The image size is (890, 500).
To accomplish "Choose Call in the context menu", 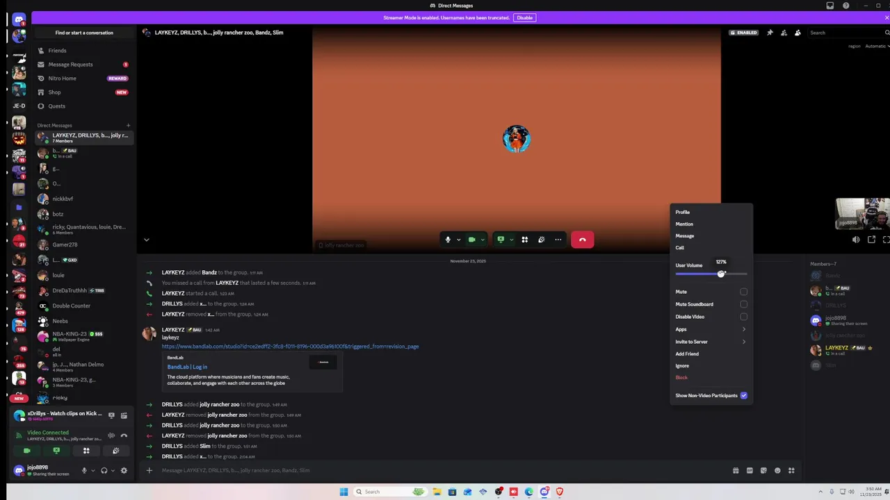I will [711, 247].
